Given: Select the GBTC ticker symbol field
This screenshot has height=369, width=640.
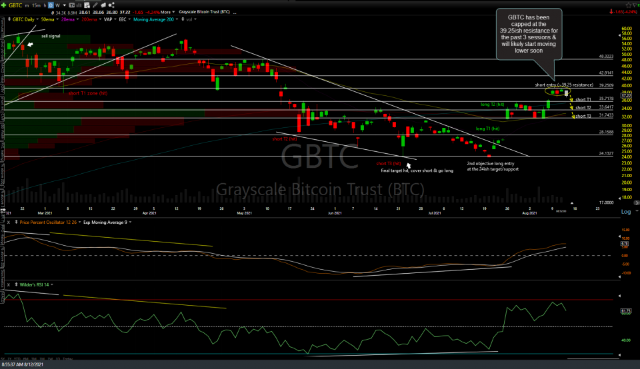Looking at the screenshot, I should pyautogui.click(x=15, y=5).
